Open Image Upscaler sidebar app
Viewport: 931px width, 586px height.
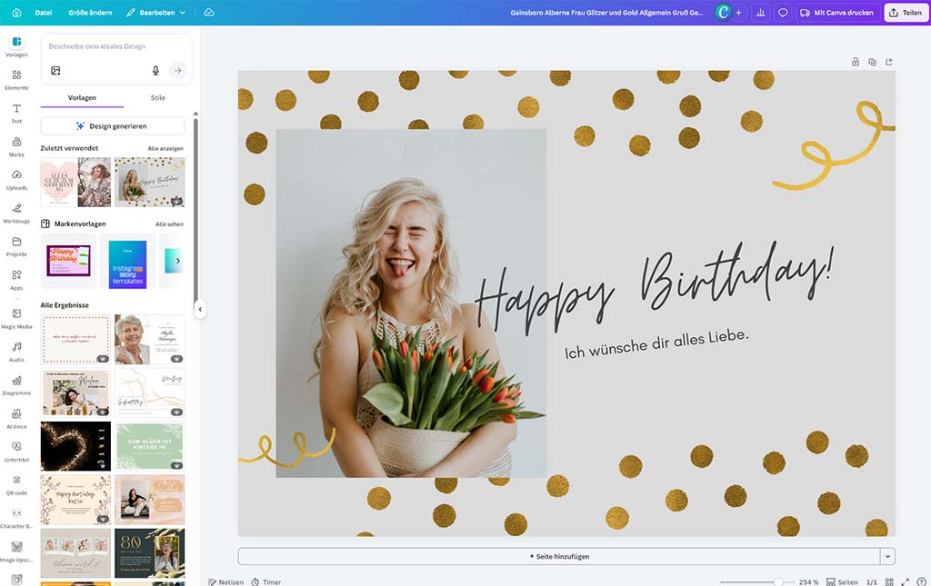click(x=16, y=551)
